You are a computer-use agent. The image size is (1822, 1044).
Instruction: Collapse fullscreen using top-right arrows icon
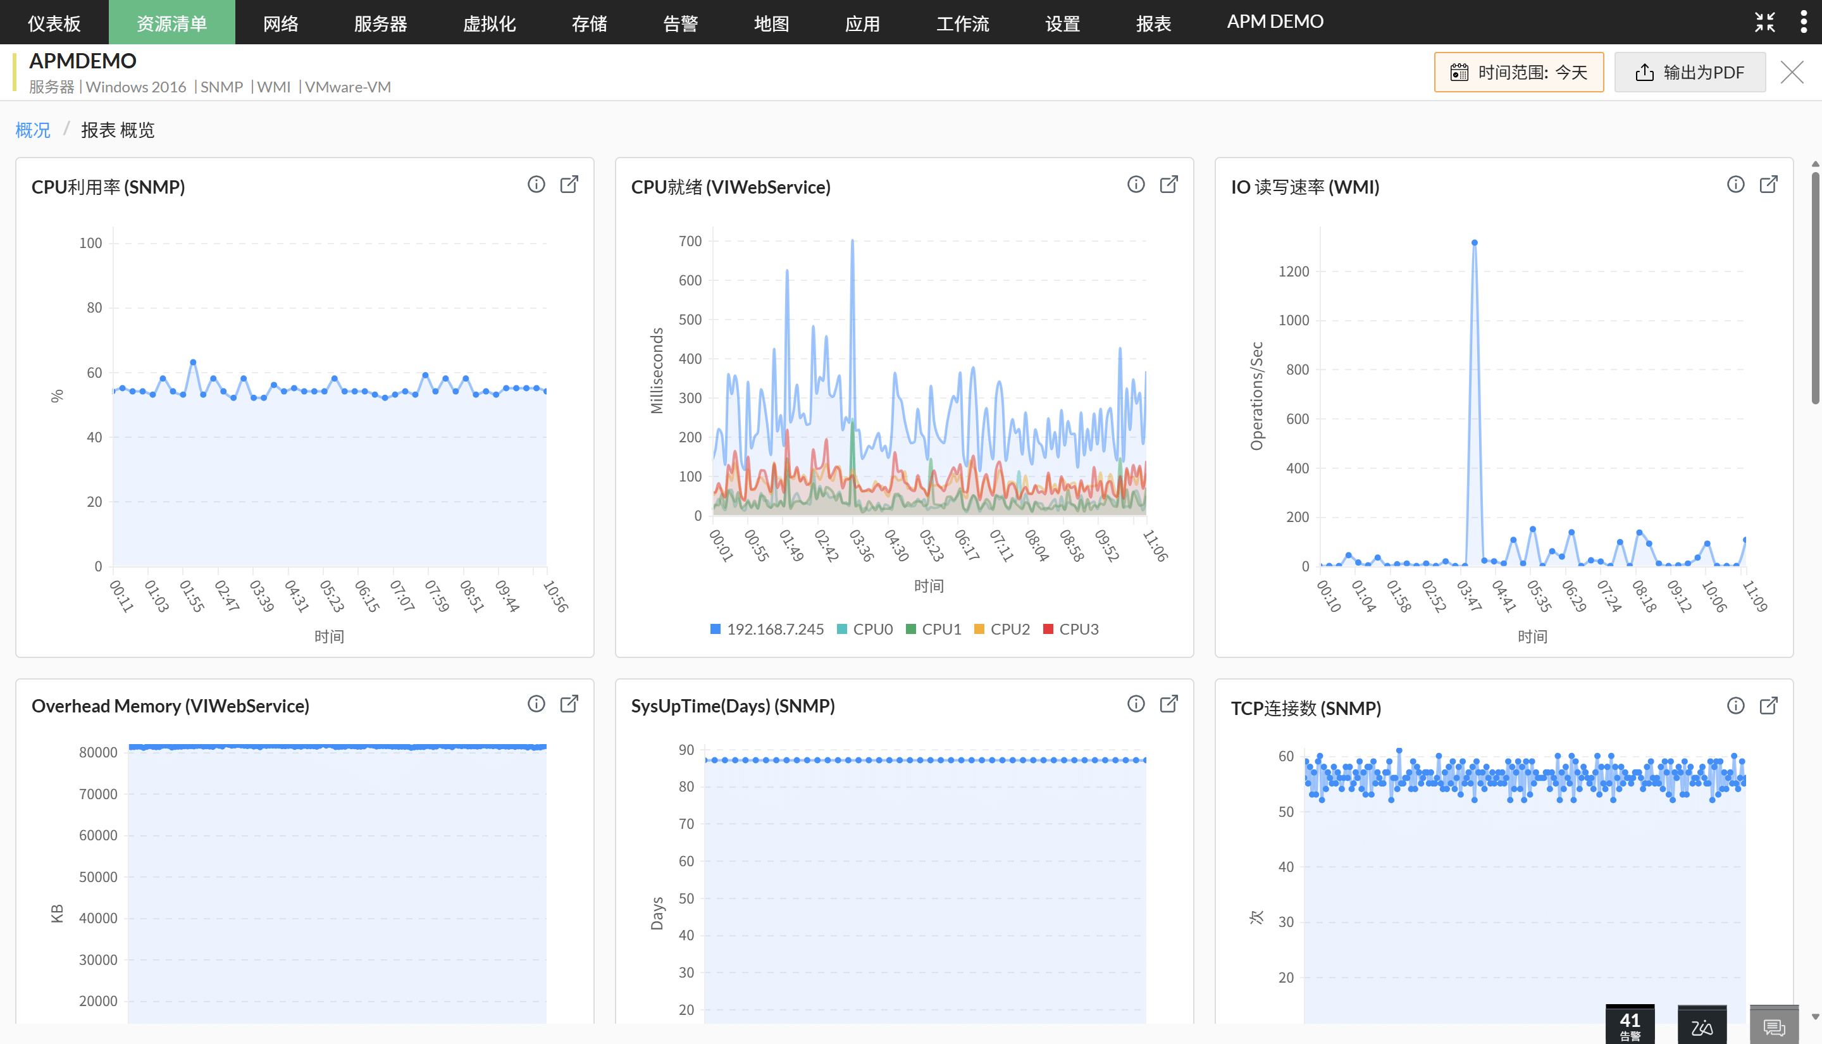(1764, 22)
